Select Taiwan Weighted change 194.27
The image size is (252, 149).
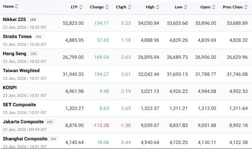pyautogui.click(x=102, y=74)
